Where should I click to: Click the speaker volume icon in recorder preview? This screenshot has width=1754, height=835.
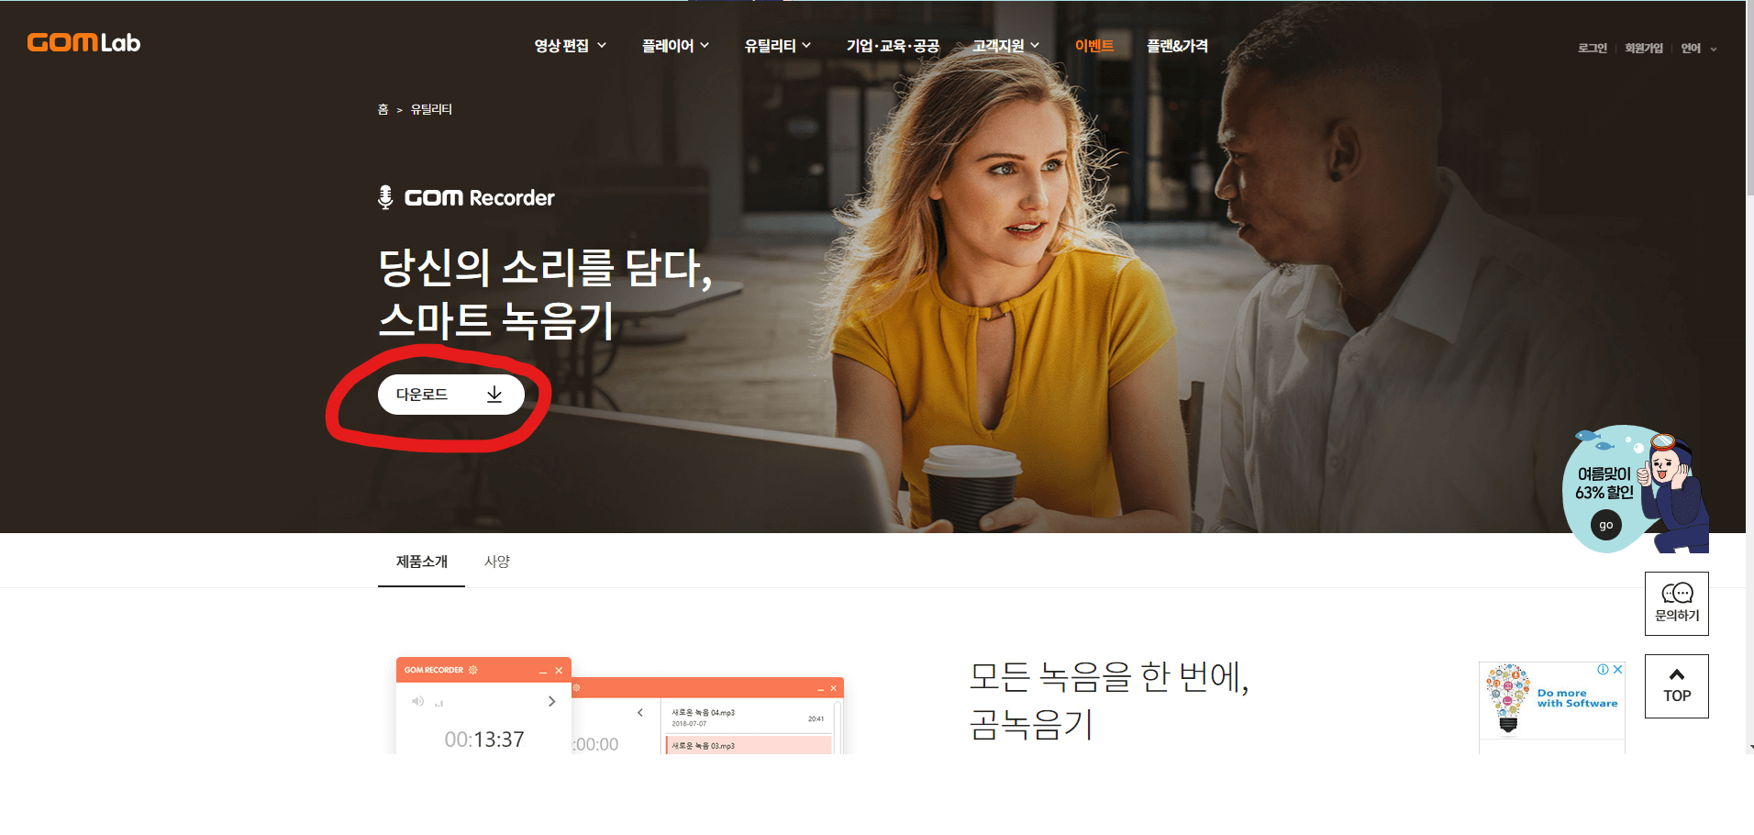pos(418,701)
